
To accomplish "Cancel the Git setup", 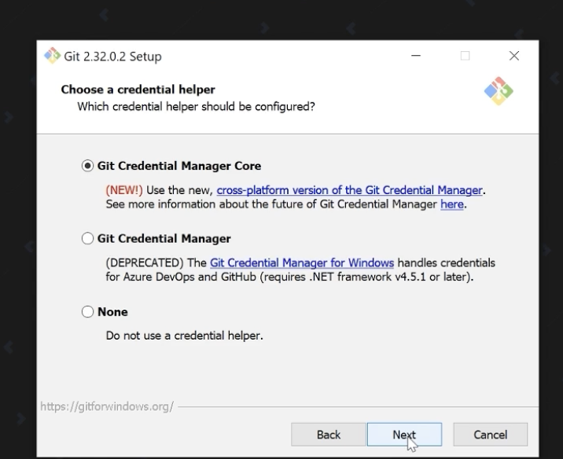I will pyautogui.click(x=491, y=435).
